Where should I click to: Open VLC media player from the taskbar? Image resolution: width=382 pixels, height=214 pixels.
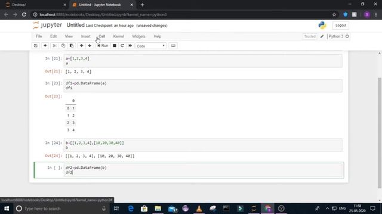pos(199,209)
